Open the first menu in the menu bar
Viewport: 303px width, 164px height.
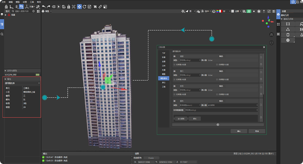[3, 2]
